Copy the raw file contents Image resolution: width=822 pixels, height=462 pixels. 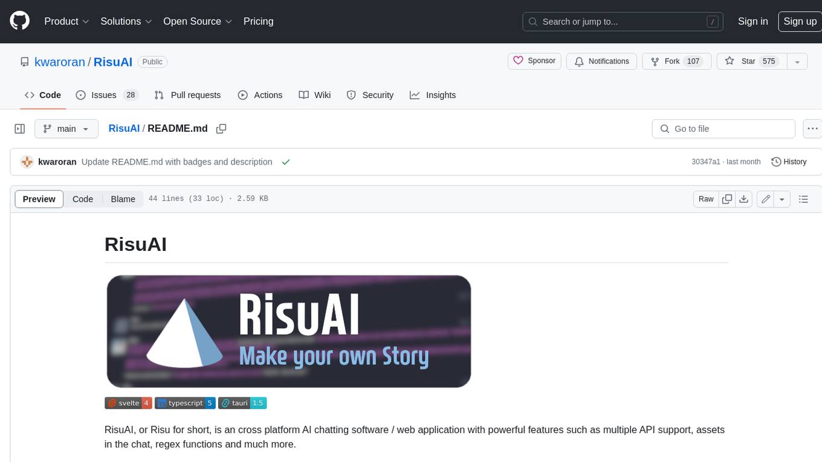point(727,199)
